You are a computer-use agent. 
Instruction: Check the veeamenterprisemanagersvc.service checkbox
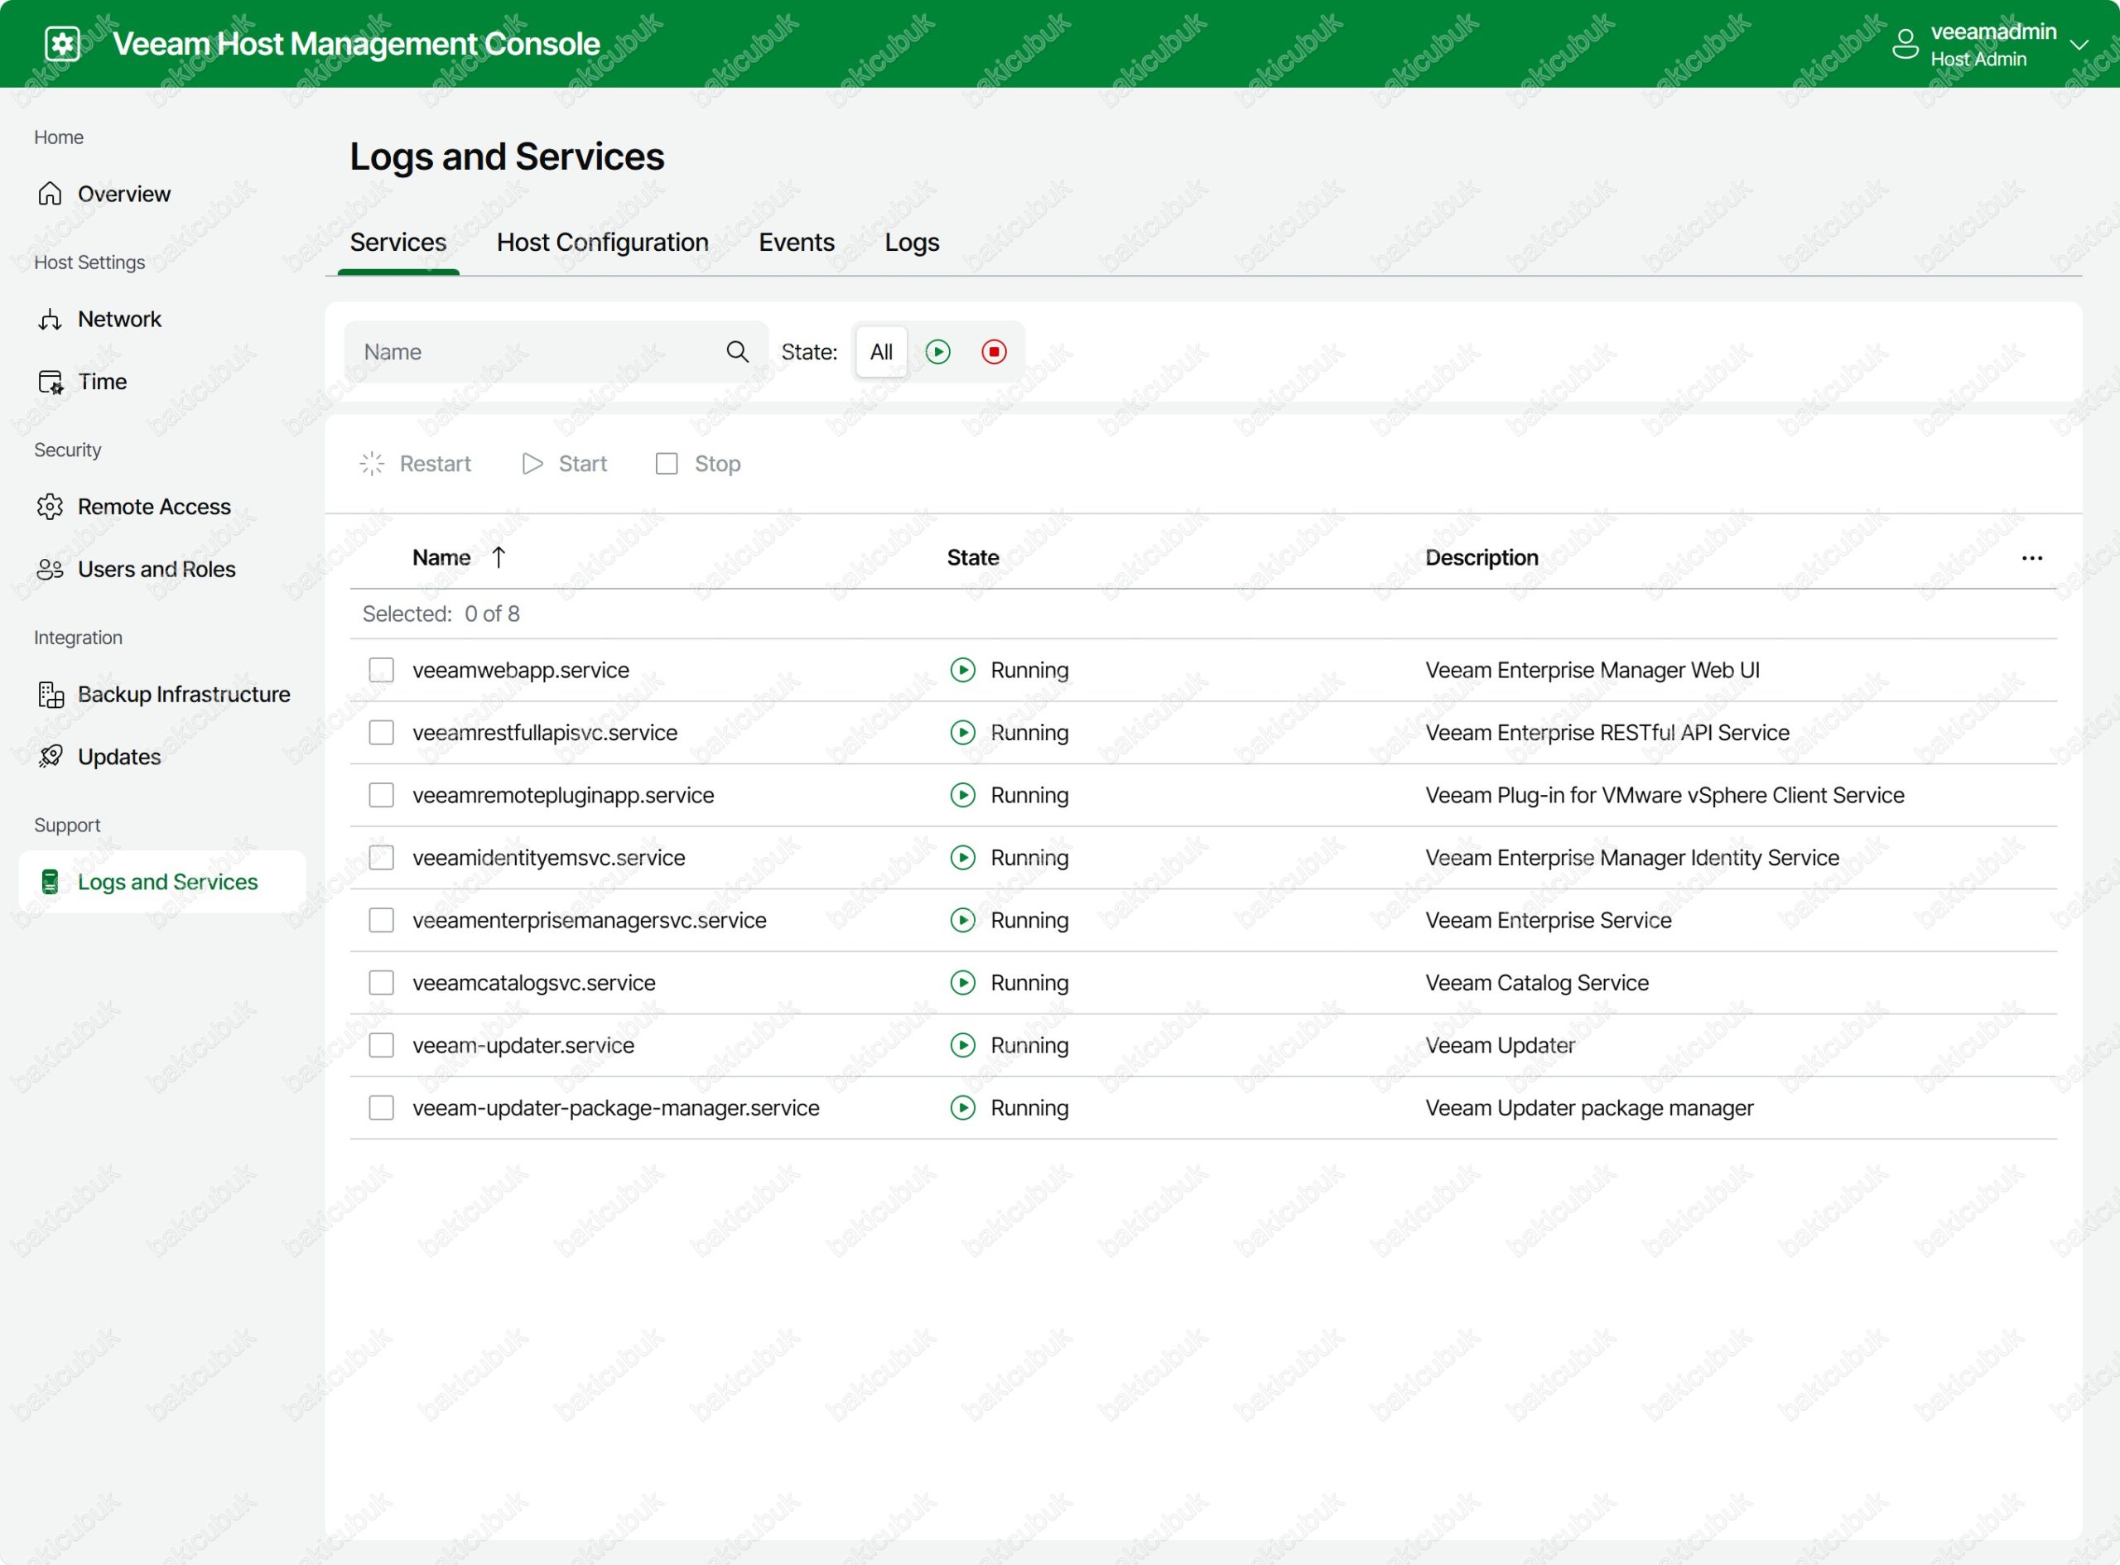(381, 920)
